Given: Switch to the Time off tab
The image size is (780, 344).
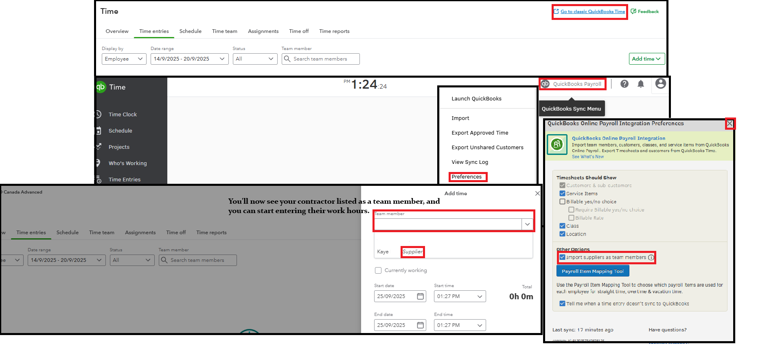Looking at the screenshot, I should 299,31.
